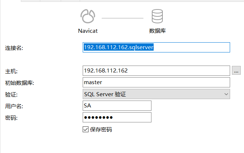Click the 用户名: label
Screen dimensions: 244x153
pyautogui.click(x=14, y=106)
